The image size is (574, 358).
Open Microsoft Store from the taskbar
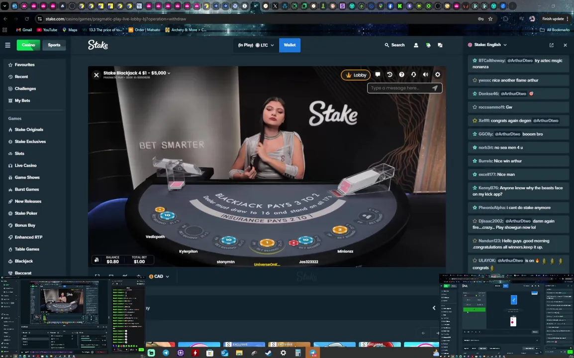210,353
